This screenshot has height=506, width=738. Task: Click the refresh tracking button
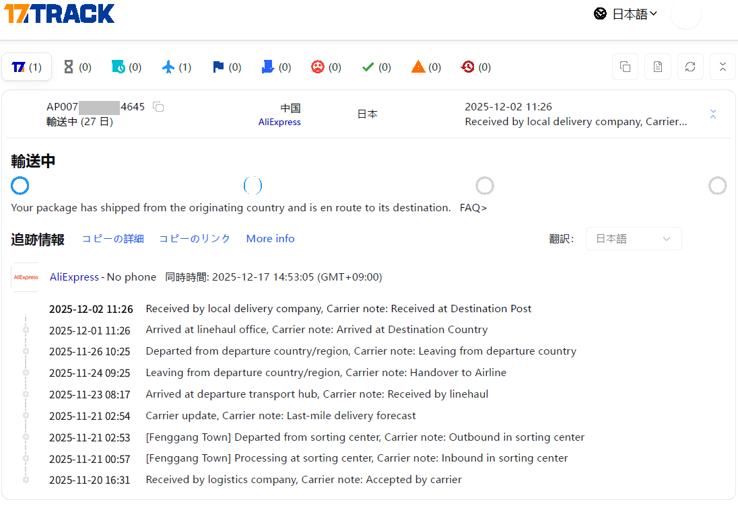(690, 67)
